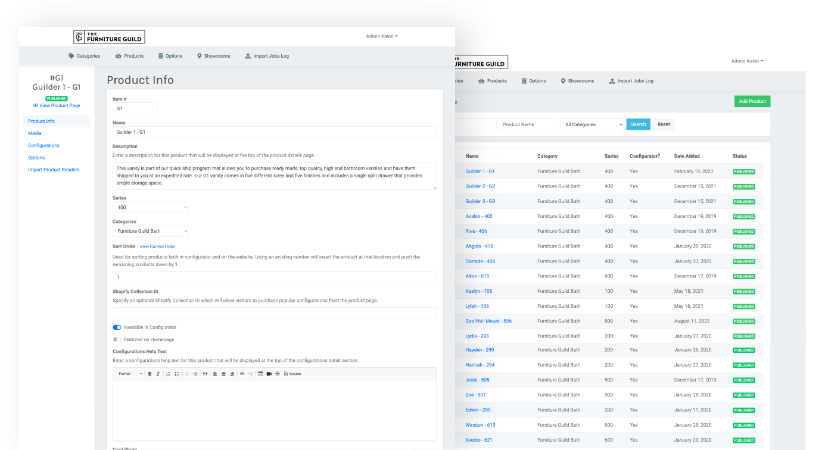
Task: Insert horizontal line in editor
Action: (x=278, y=374)
